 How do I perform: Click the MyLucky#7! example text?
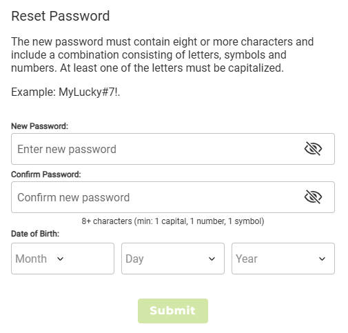[x=89, y=92]
